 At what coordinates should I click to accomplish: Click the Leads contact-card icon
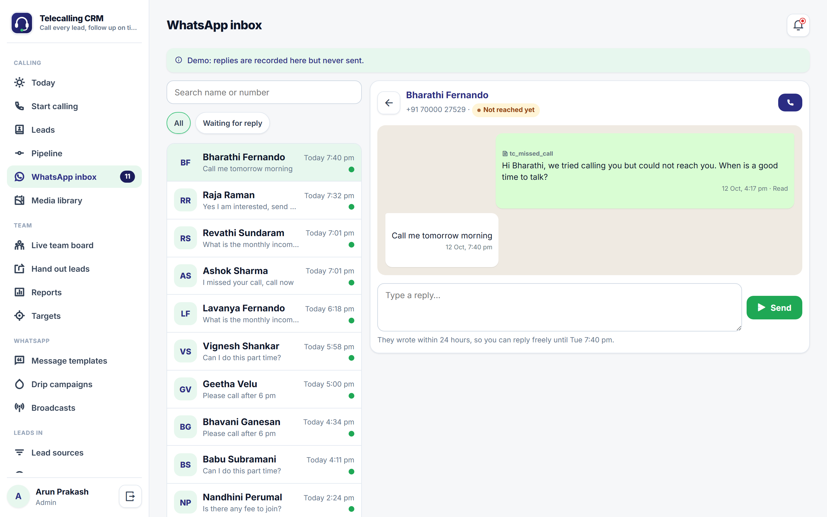click(x=20, y=130)
